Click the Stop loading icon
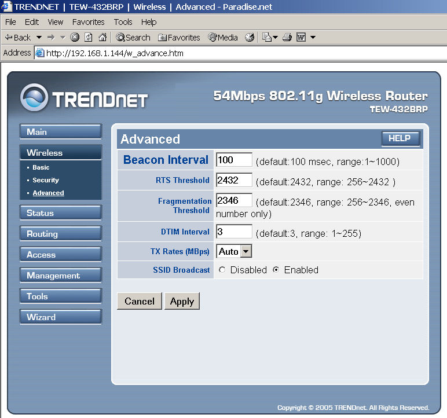The image size is (447, 418). [75, 38]
